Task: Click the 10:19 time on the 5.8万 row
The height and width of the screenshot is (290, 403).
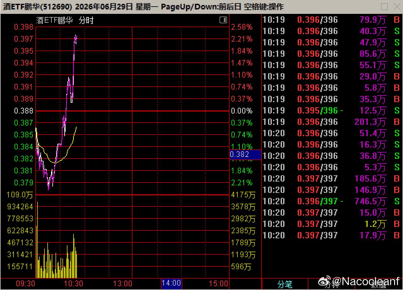Action: pyautogui.click(x=274, y=88)
